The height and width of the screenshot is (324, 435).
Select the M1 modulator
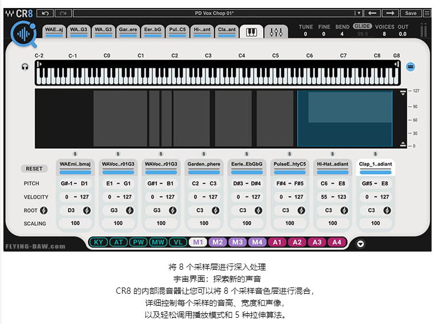click(198, 242)
